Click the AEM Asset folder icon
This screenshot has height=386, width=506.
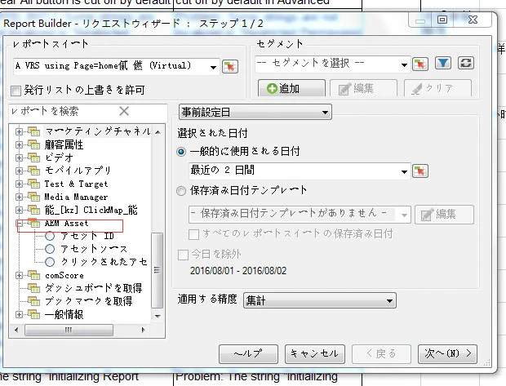coord(33,223)
